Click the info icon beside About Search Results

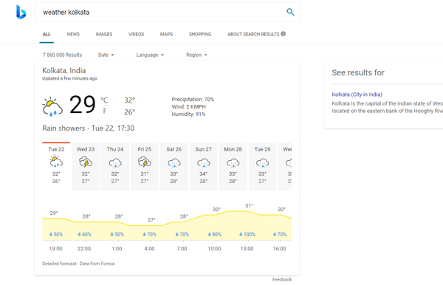(283, 34)
